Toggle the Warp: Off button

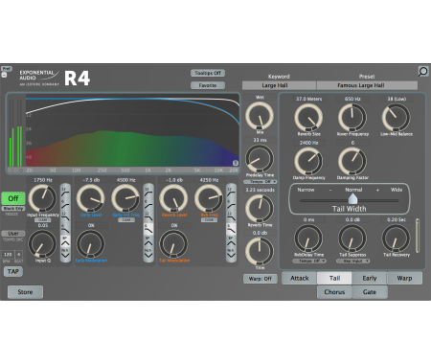[260, 279]
